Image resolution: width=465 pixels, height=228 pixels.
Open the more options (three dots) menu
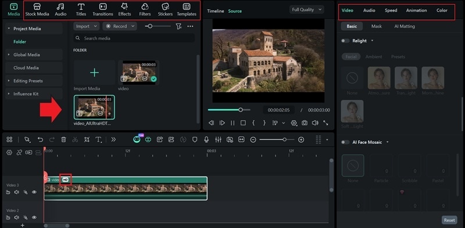(191, 26)
